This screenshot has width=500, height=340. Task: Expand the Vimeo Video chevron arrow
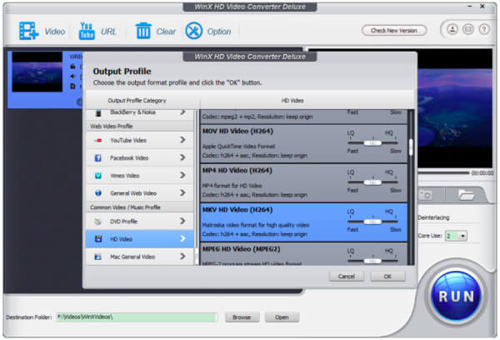point(182,175)
